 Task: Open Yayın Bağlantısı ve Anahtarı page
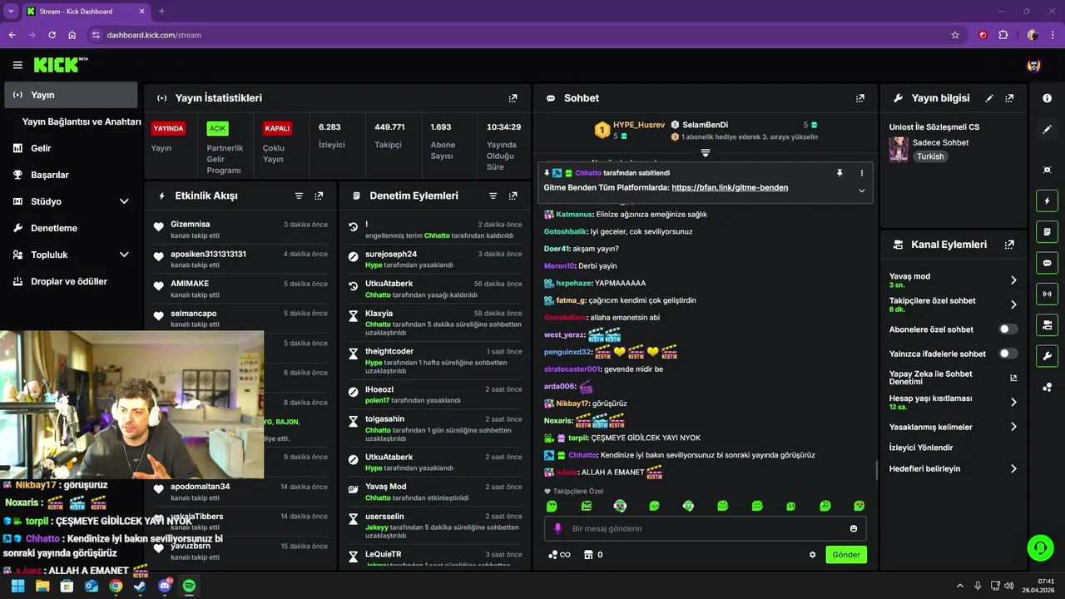point(82,121)
